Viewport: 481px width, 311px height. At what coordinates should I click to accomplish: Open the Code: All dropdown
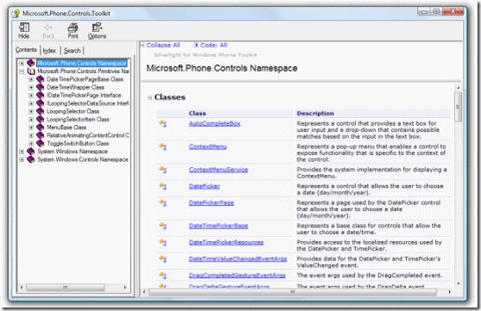(210, 45)
